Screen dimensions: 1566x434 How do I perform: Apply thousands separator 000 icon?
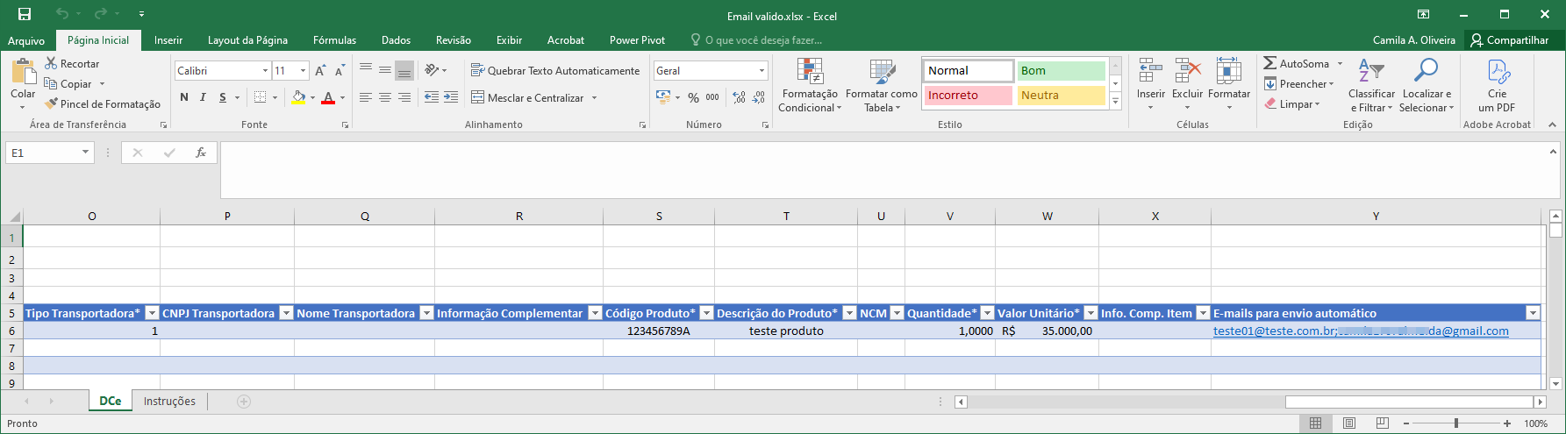tap(712, 97)
